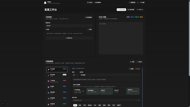This screenshot has height=107, width=190.
Task: Select the 家宽 filter chip
Action: tap(109, 105)
